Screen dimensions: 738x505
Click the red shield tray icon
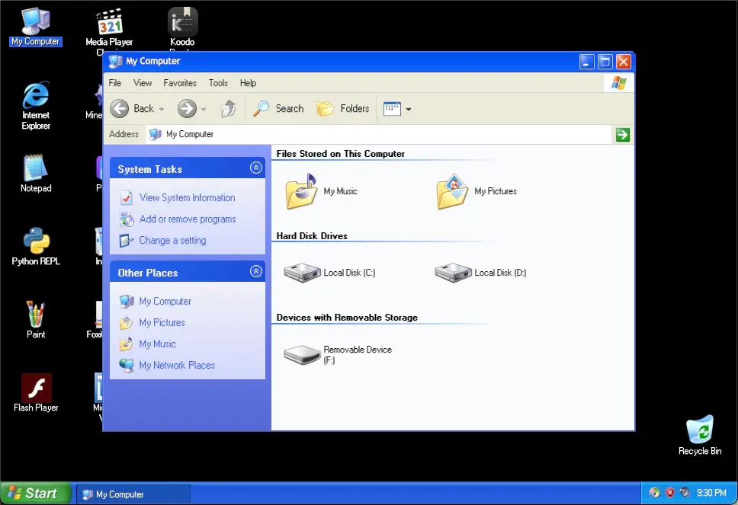point(669,493)
